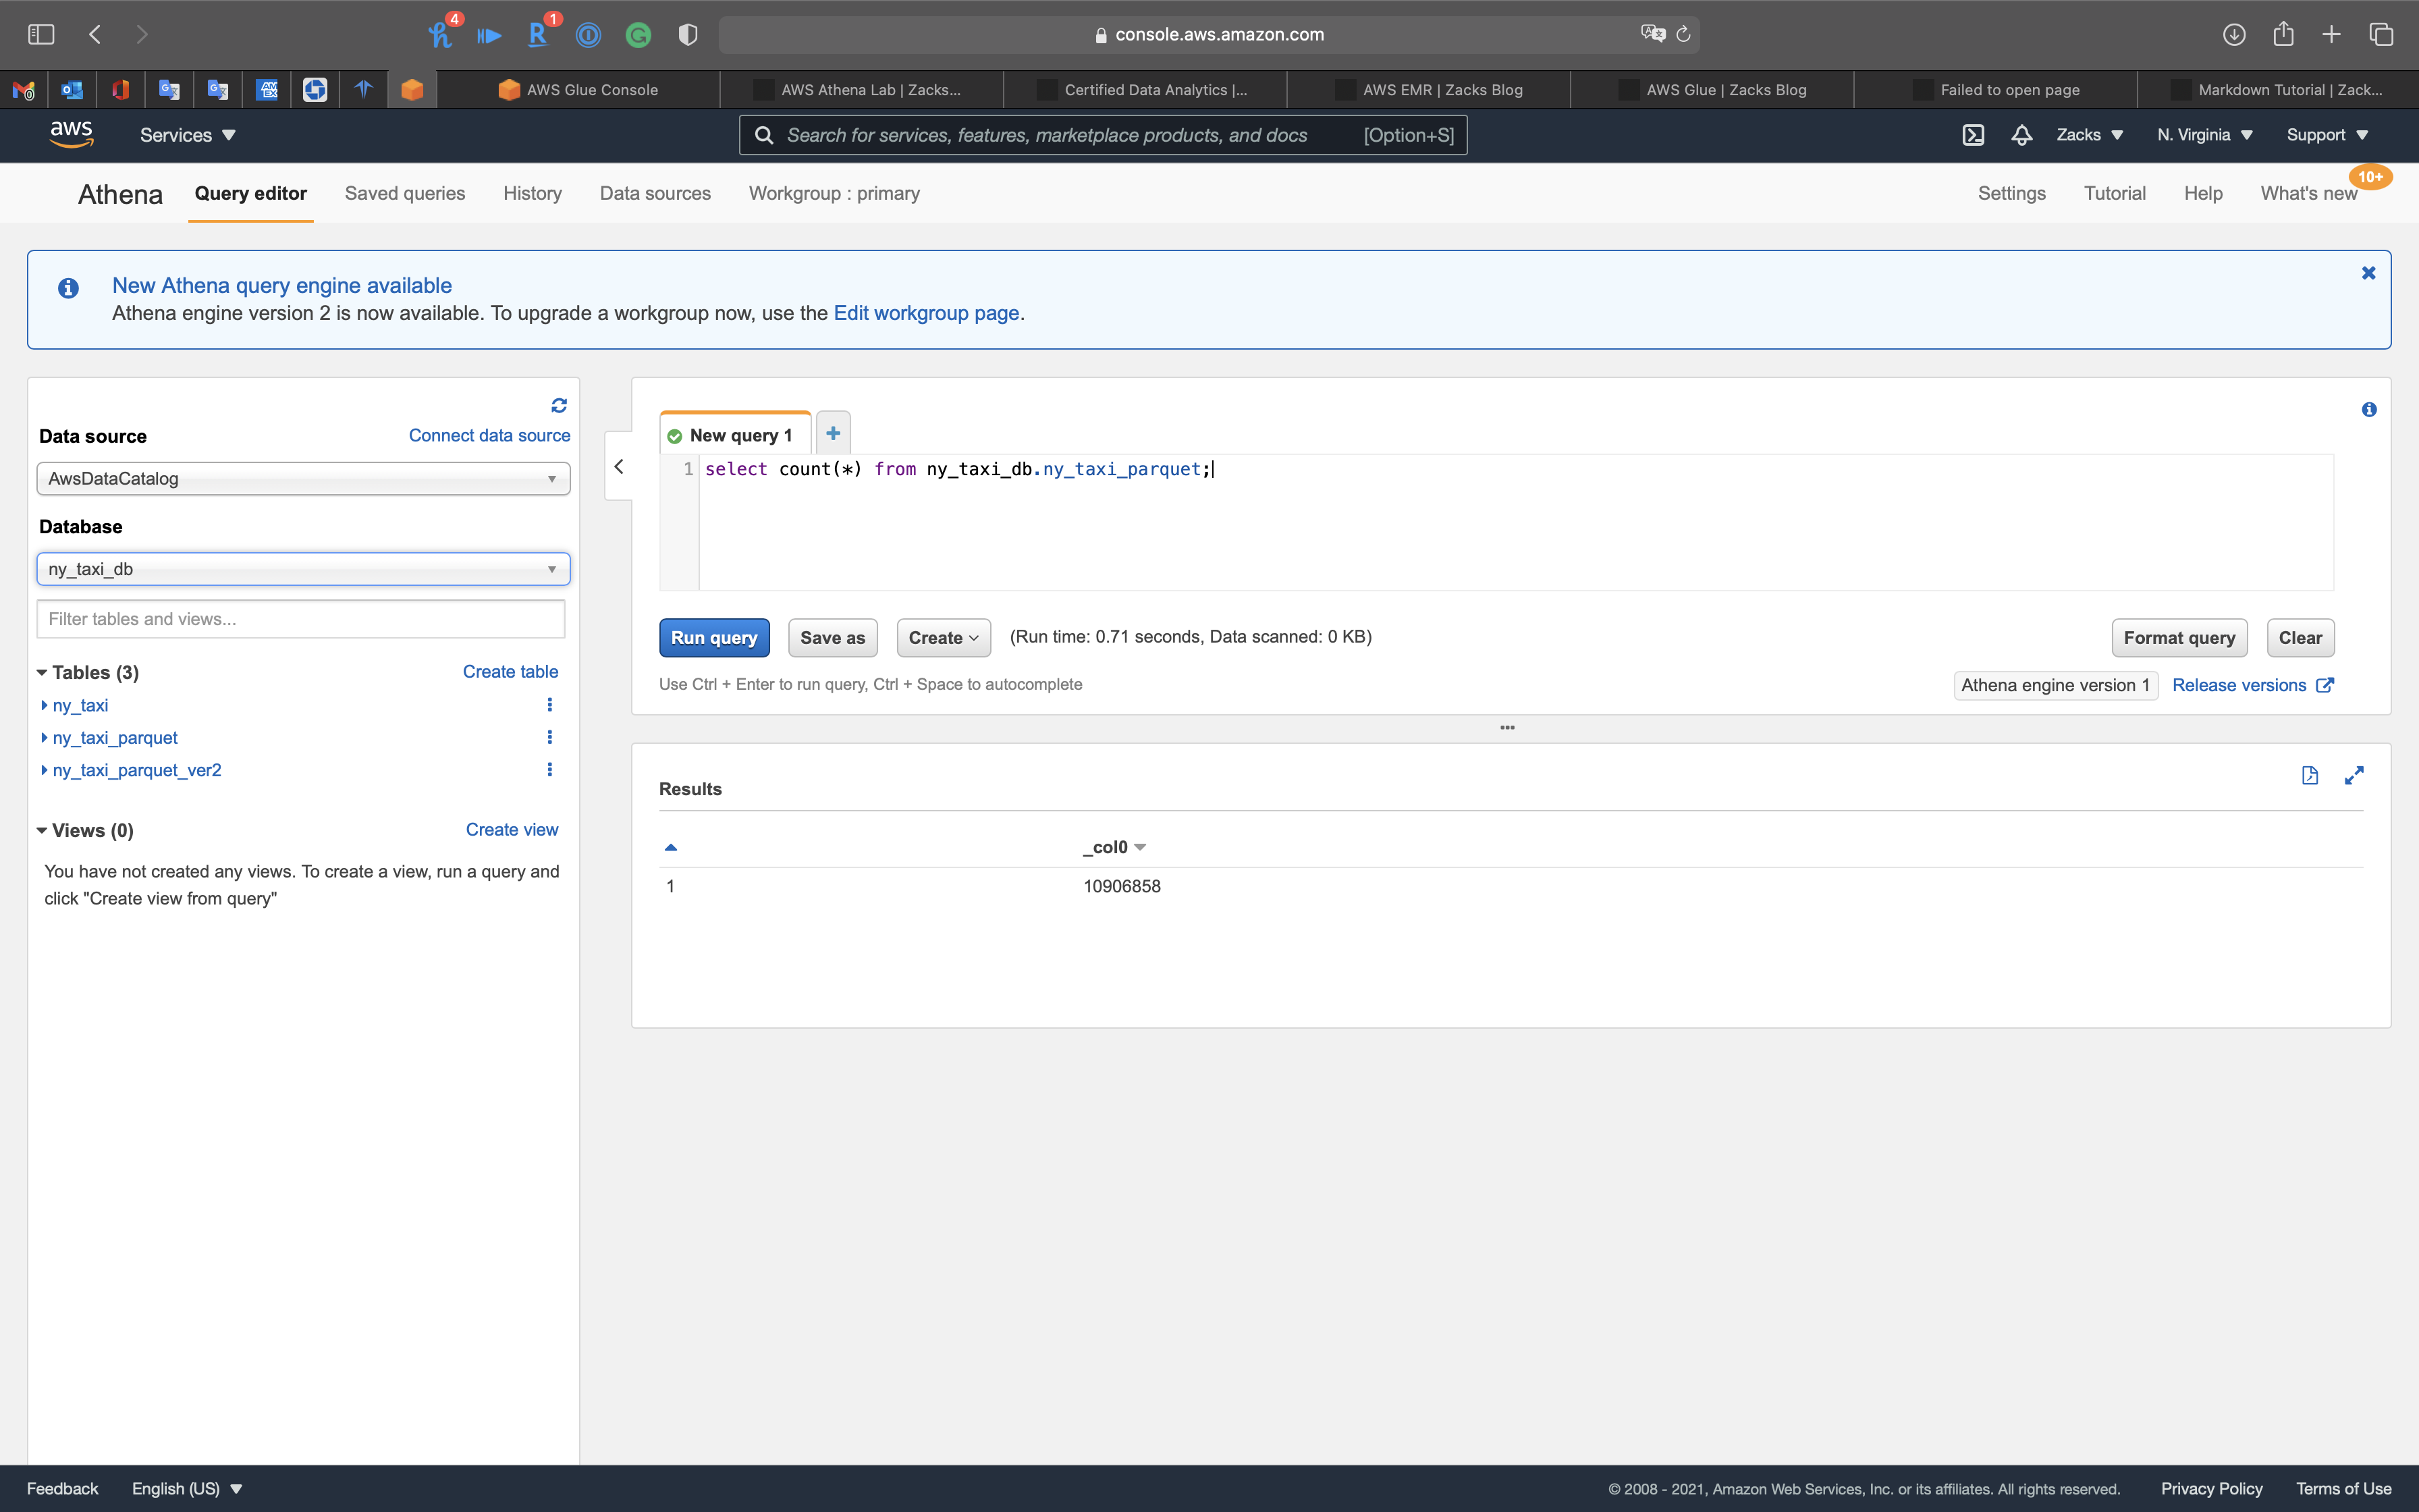Expand results panel to fullscreen

pos(2354,775)
